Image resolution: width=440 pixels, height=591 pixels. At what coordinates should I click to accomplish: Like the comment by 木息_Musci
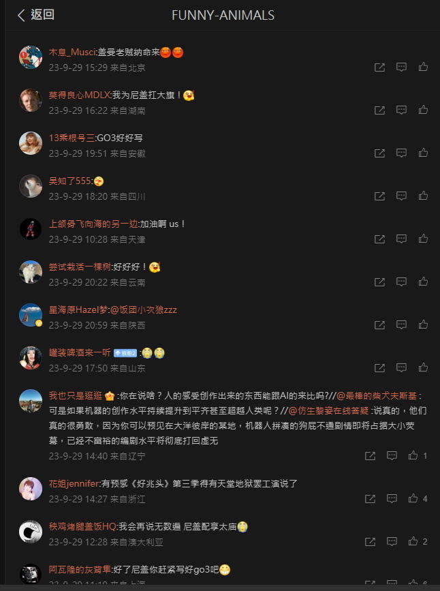tap(423, 67)
